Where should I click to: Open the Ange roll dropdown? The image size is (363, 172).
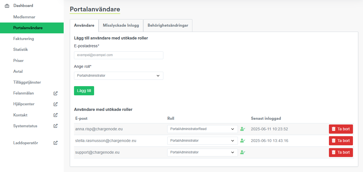(118, 76)
